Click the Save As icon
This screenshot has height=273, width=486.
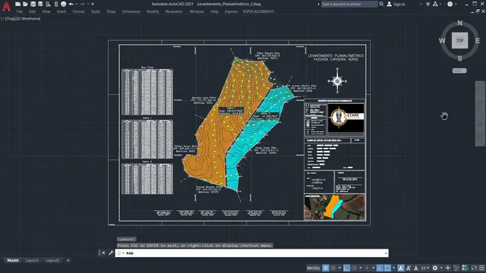tap(40, 4)
